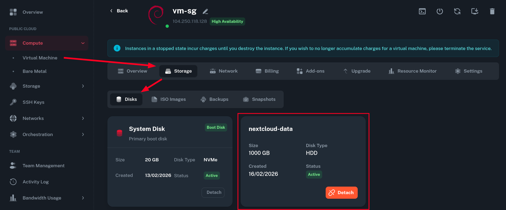The height and width of the screenshot is (210, 506).
Task: Click the power icon for vm-sg
Action: [440, 11]
